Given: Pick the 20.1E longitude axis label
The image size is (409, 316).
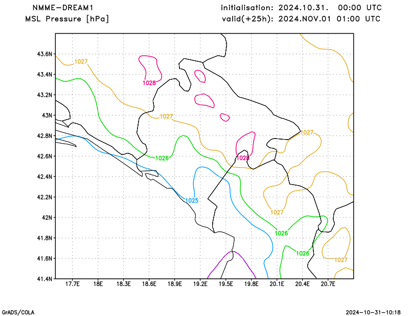Looking at the screenshot, I should 277,284.
